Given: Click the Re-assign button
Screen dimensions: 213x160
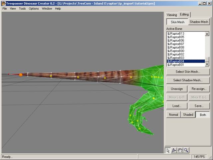Looking at the screenshot, I should (x=199, y=89).
